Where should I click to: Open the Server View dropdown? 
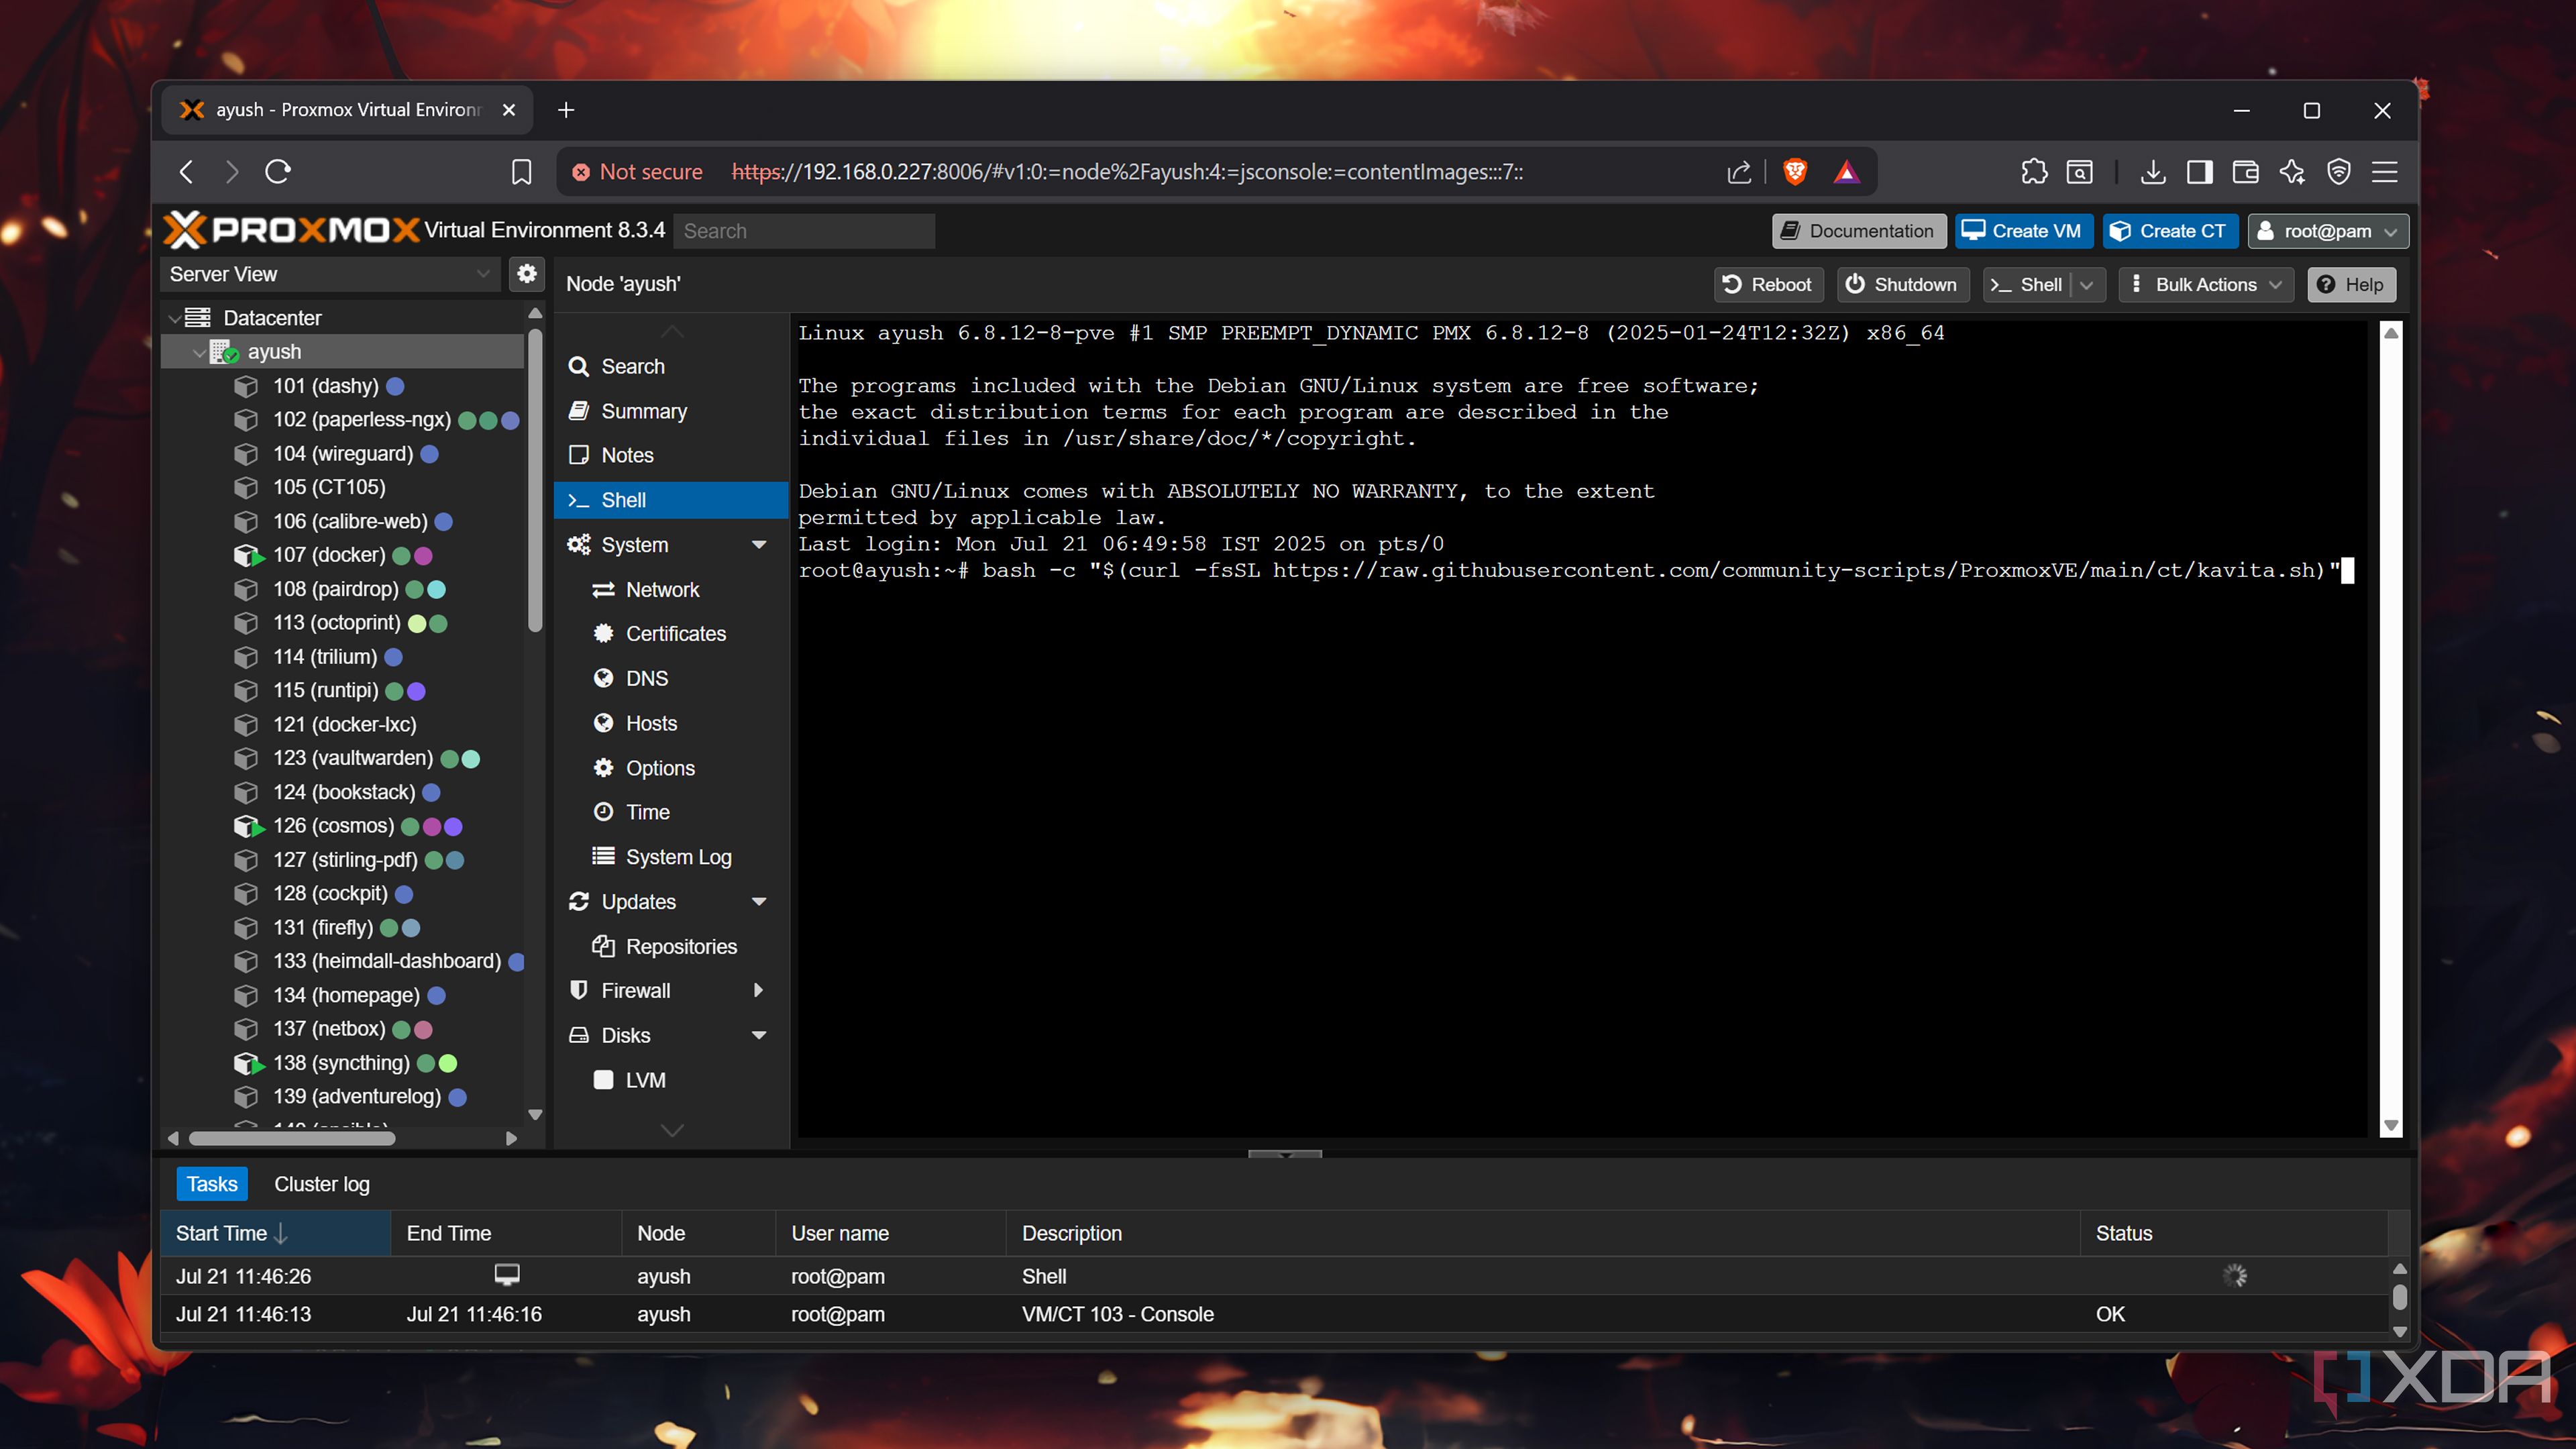pyautogui.click(x=330, y=274)
